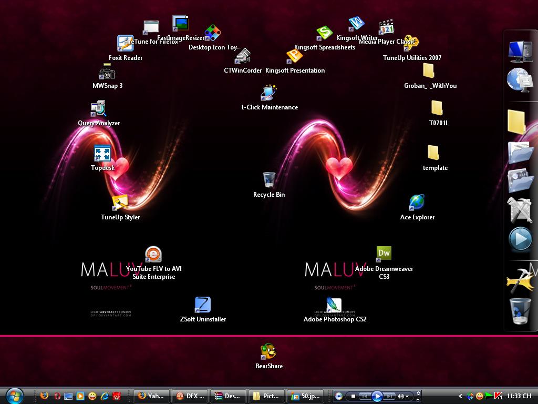538x404 pixels.
Task: Open the volume dropdown arrow in the media toolbar
Action: pos(407,396)
